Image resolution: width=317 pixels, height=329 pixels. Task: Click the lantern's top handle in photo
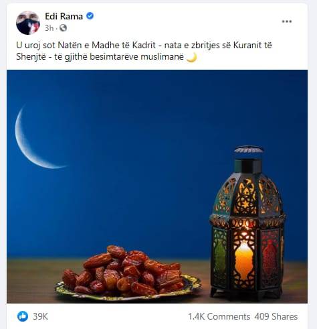(x=249, y=149)
